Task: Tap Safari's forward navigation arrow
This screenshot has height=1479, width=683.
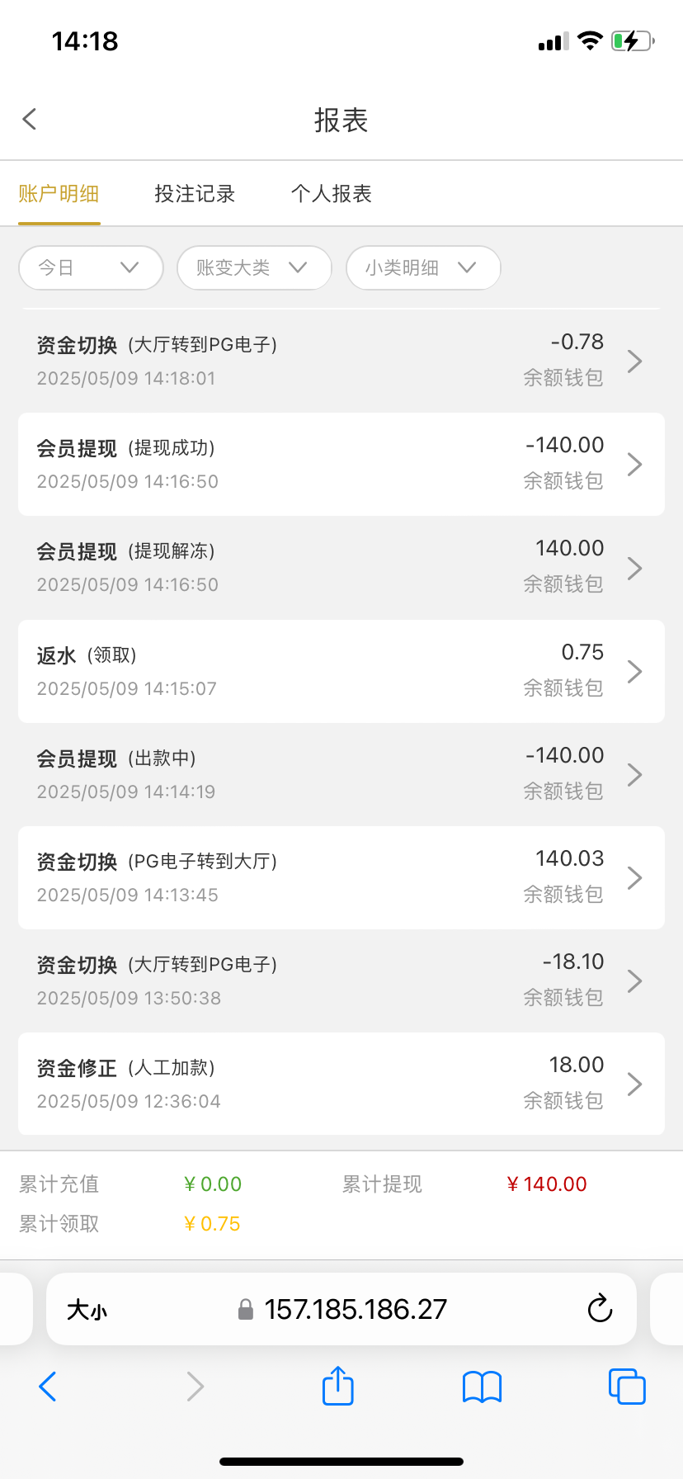Action: [195, 1387]
